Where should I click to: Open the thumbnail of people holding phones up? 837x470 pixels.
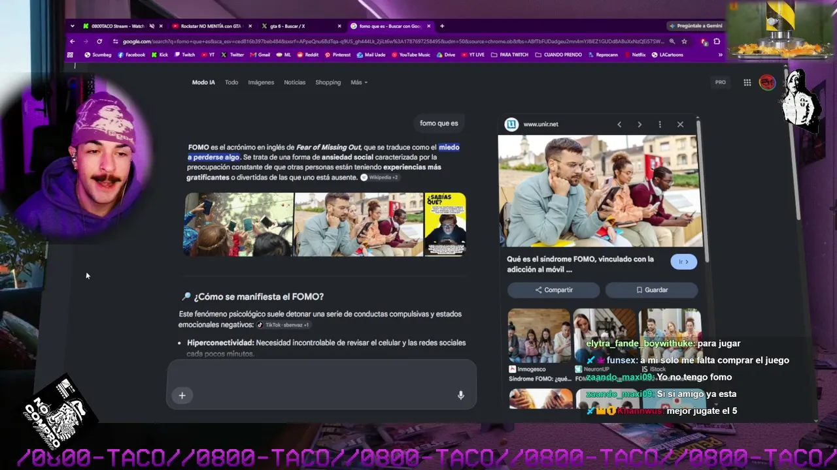[x=238, y=224]
